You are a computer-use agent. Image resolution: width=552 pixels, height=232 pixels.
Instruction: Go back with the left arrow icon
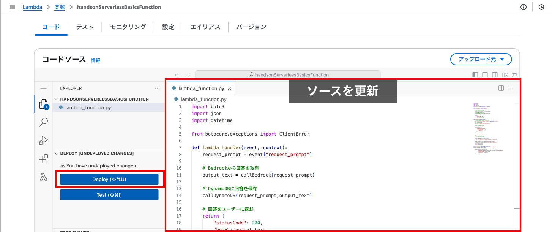pyautogui.click(x=177, y=75)
